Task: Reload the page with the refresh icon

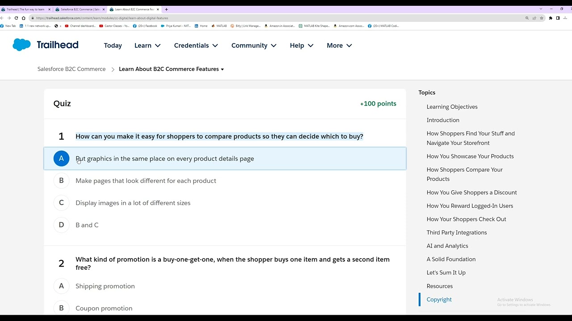Action: 16,18
